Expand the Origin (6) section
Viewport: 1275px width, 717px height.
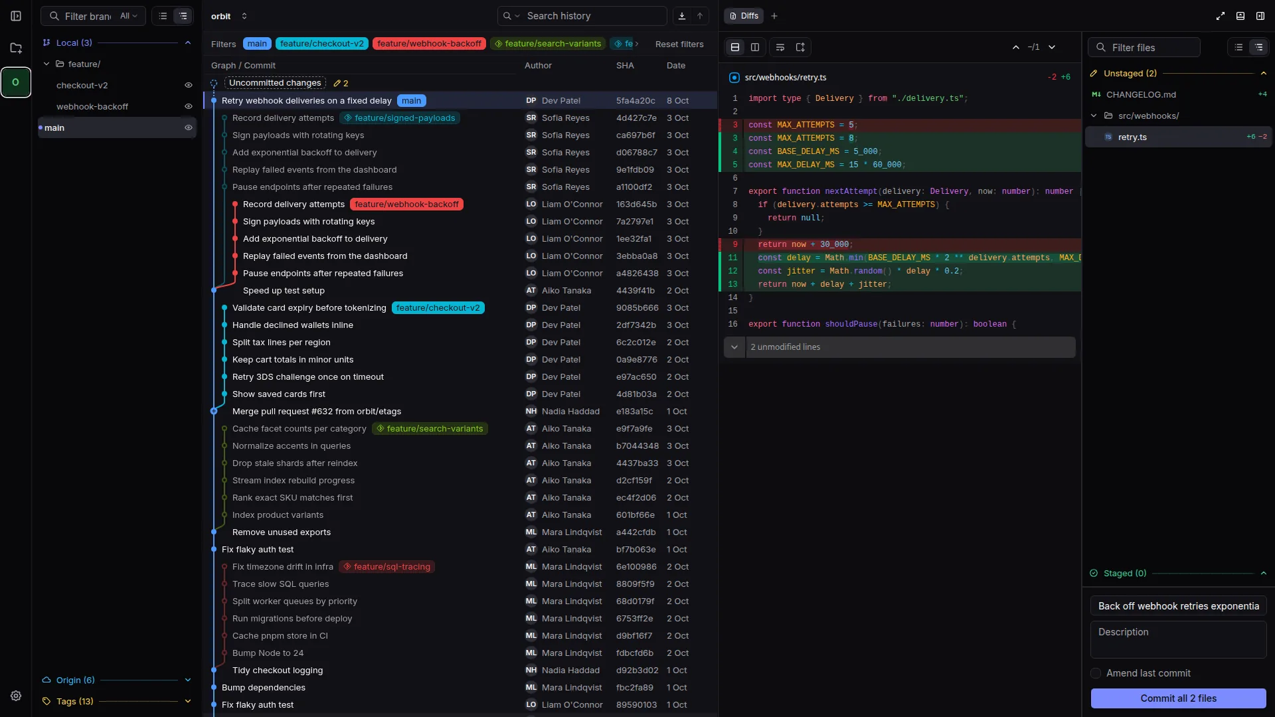point(188,680)
